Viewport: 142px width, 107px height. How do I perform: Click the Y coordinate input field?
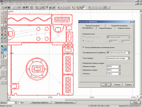click(x=126, y=41)
